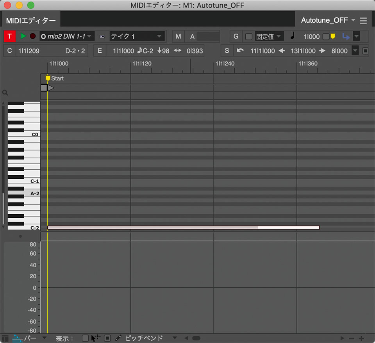Screen dimensions: 375x343
Task: Click the vertical scrollbar beside the piano keys
Action: [x=3, y=209]
